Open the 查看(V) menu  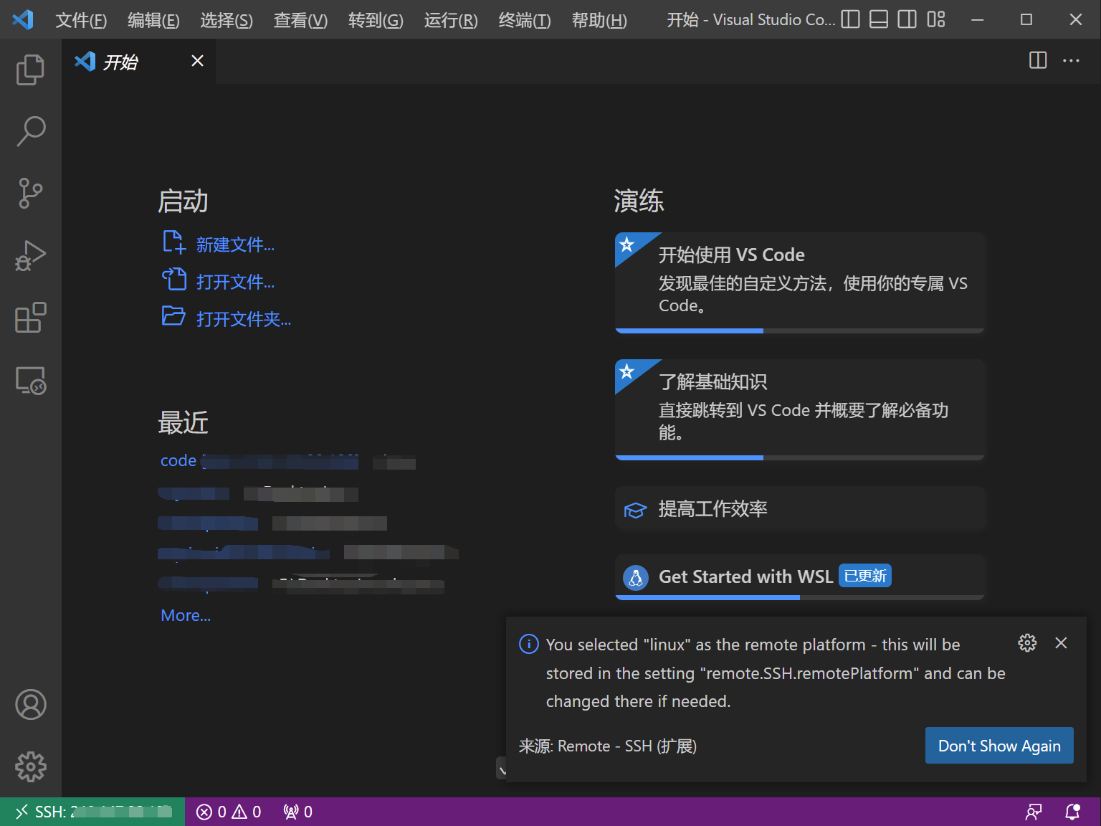(300, 20)
